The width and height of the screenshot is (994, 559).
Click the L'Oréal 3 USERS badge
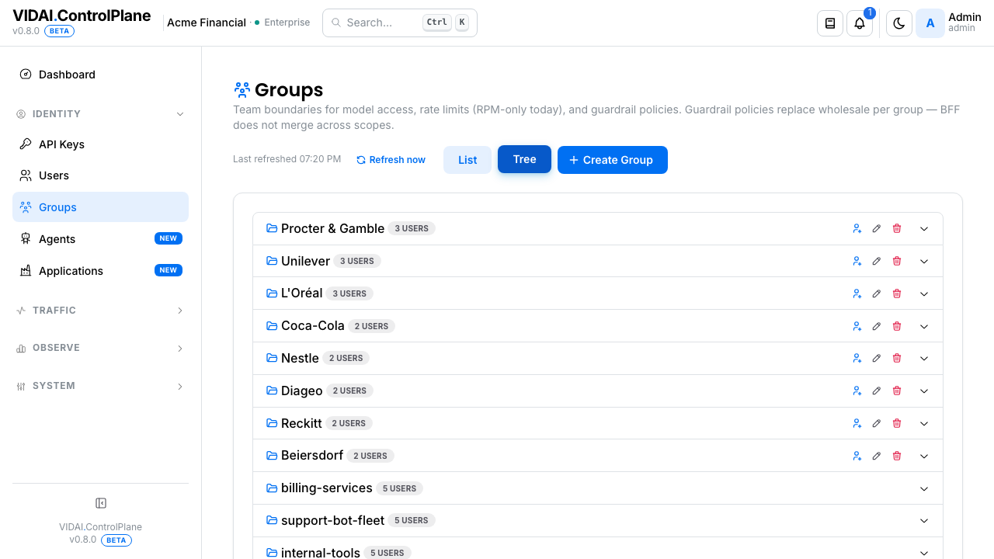[x=349, y=293]
